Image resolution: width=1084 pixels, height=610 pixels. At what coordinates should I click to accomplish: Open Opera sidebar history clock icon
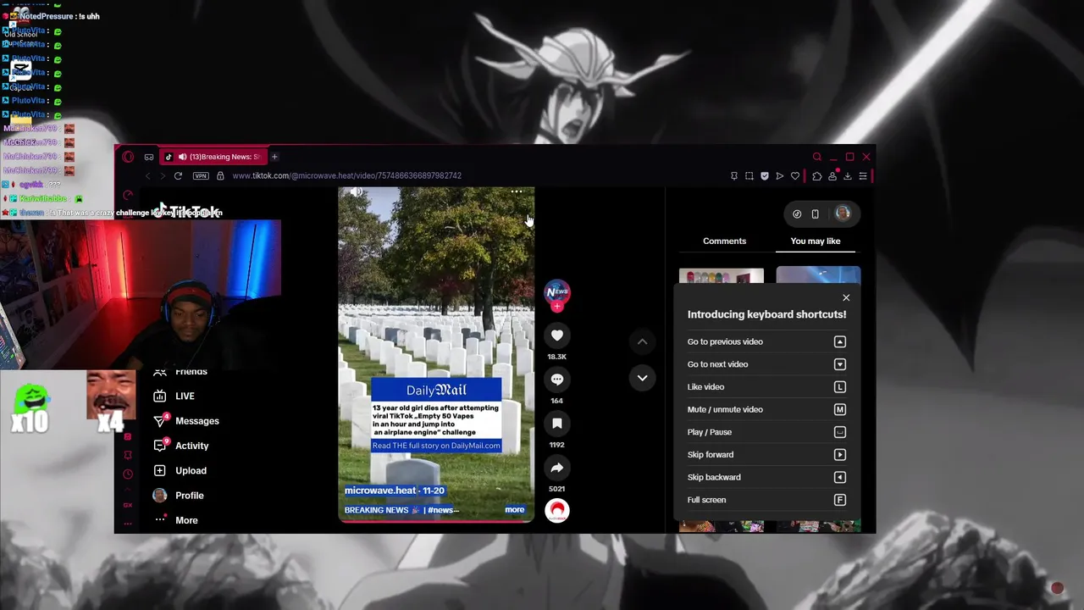click(x=128, y=474)
